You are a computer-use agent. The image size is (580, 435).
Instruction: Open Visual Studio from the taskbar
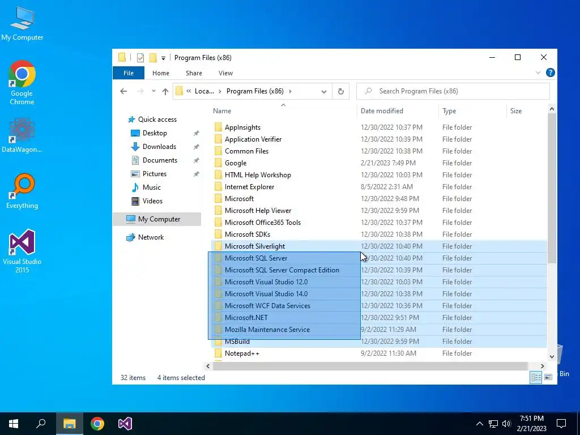(125, 424)
